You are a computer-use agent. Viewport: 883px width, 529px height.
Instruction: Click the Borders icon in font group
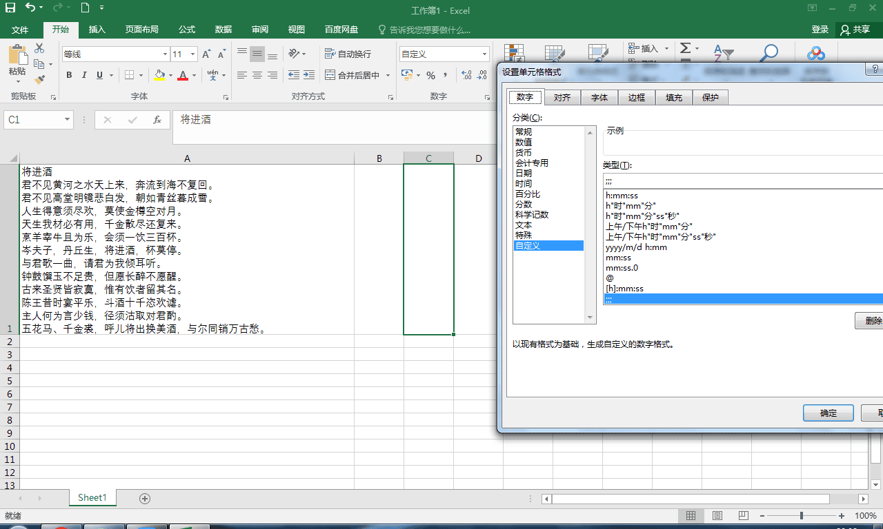coord(130,75)
